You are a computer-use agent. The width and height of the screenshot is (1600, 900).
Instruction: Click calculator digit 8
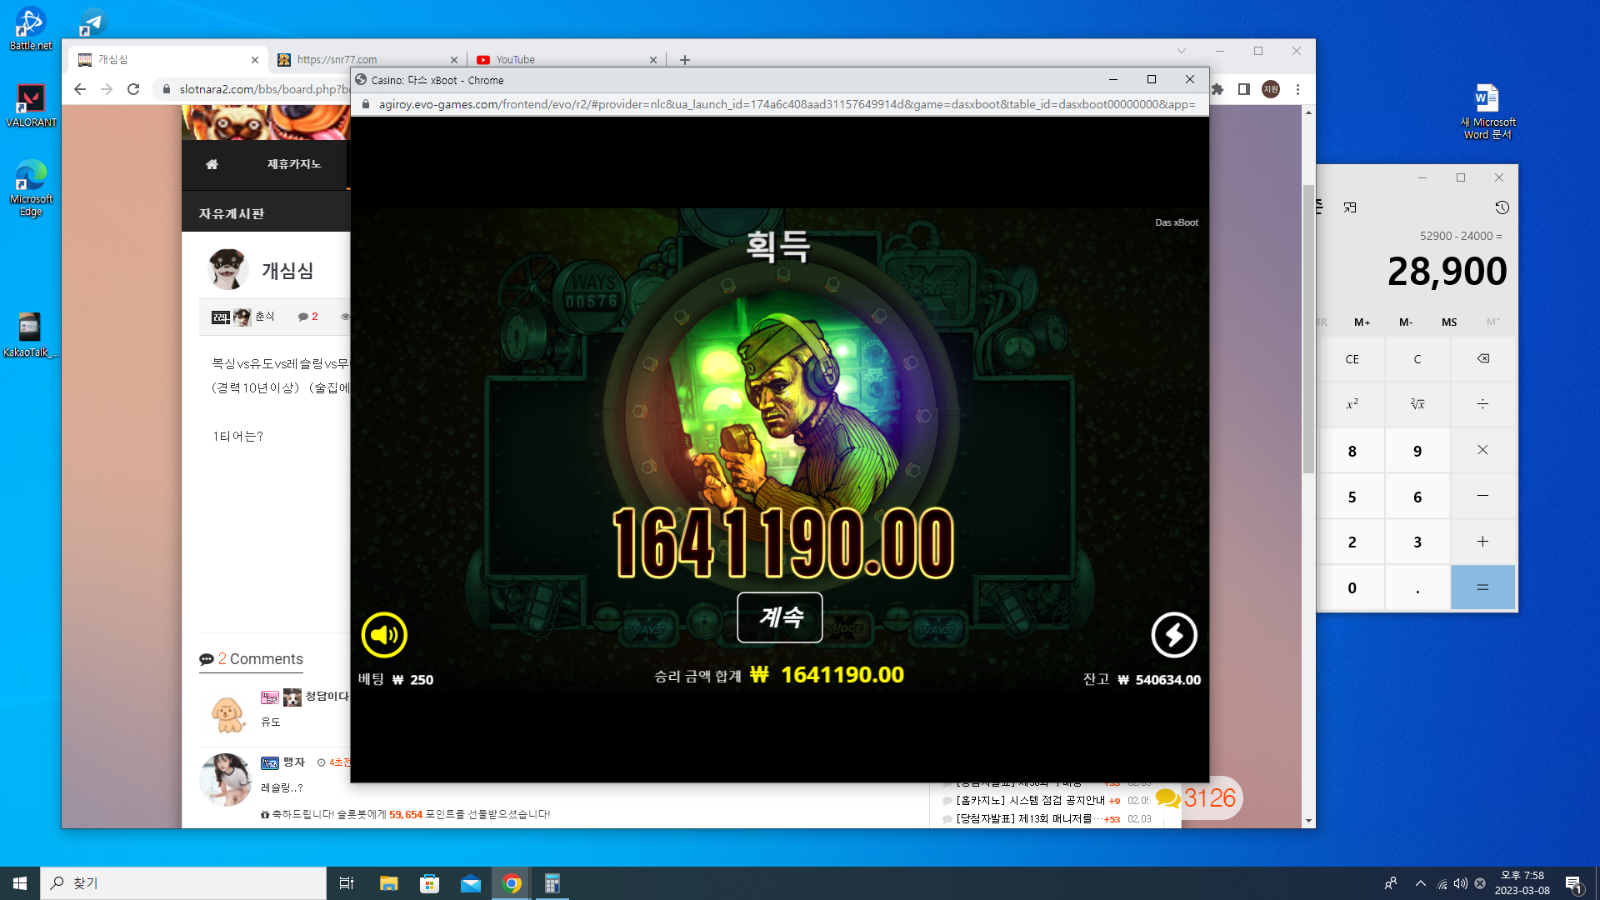tap(1352, 451)
